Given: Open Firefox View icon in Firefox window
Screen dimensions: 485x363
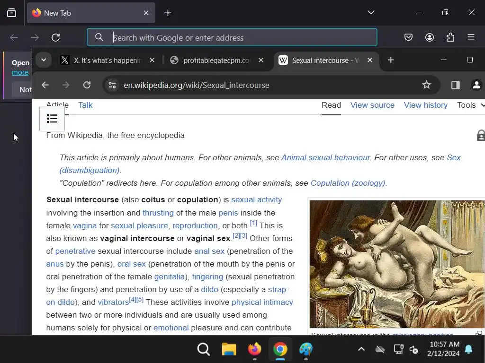Looking at the screenshot, I should 12,13.
